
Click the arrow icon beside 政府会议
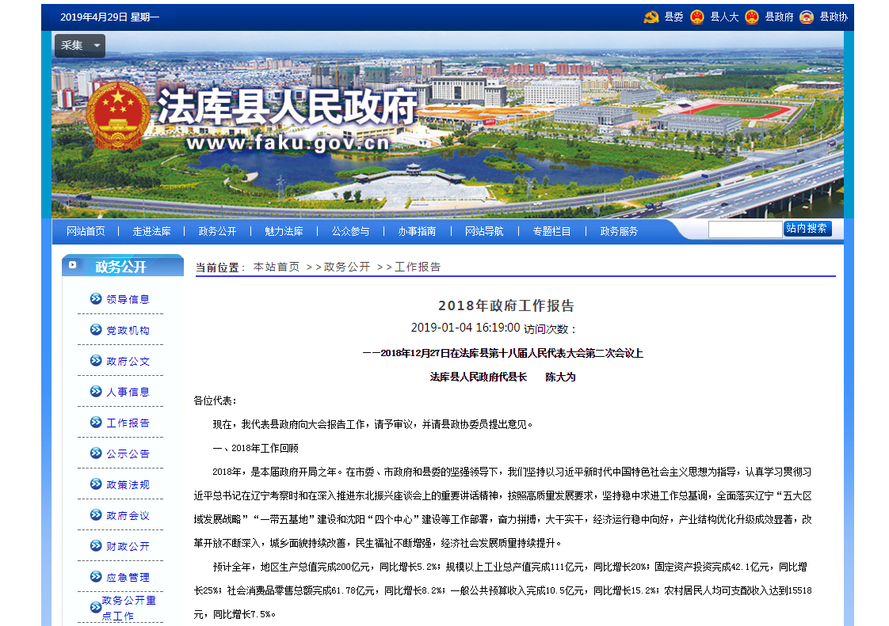[x=96, y=515]
